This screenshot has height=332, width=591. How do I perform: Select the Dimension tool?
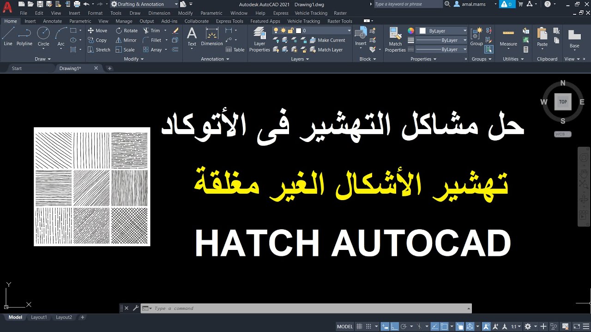[212, 36]
